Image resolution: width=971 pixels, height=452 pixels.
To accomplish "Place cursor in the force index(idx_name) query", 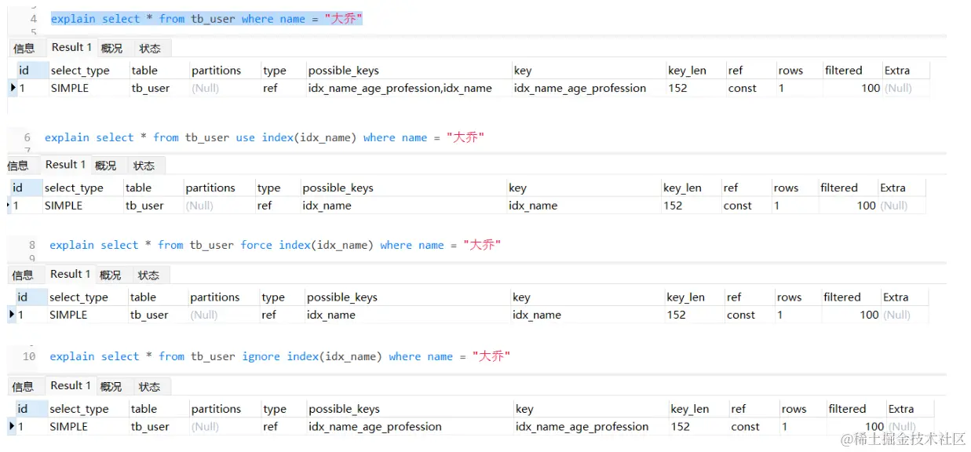I will (x=275, y=245).
